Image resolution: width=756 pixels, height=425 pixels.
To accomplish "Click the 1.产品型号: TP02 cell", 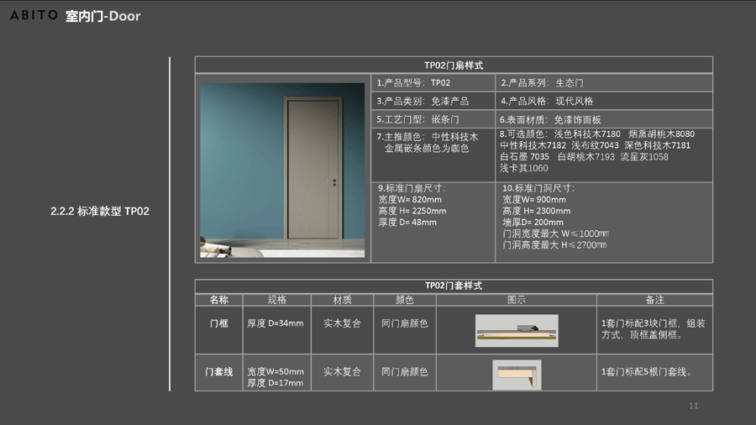I will pyautogui.click(x=433, y=82).
